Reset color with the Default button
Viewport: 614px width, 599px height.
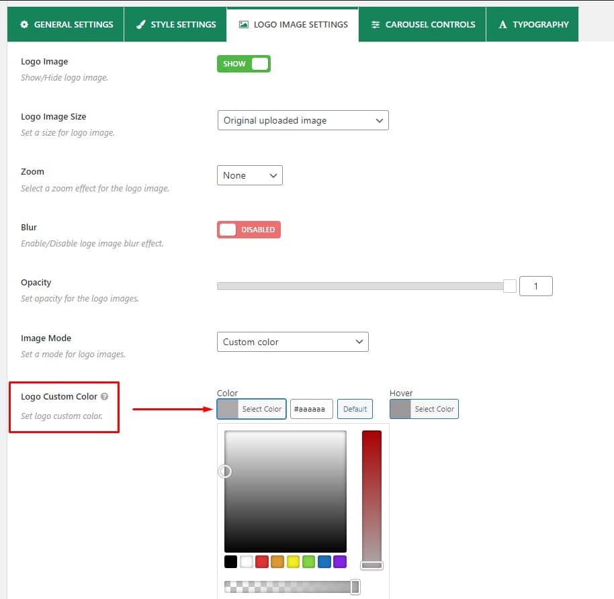(355, 409)
